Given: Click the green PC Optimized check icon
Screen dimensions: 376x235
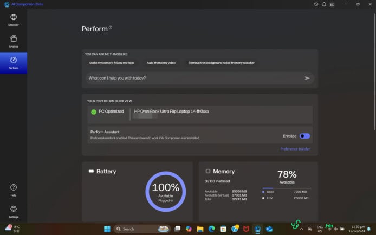Looking at the screenshot, I should coord(94,112).
